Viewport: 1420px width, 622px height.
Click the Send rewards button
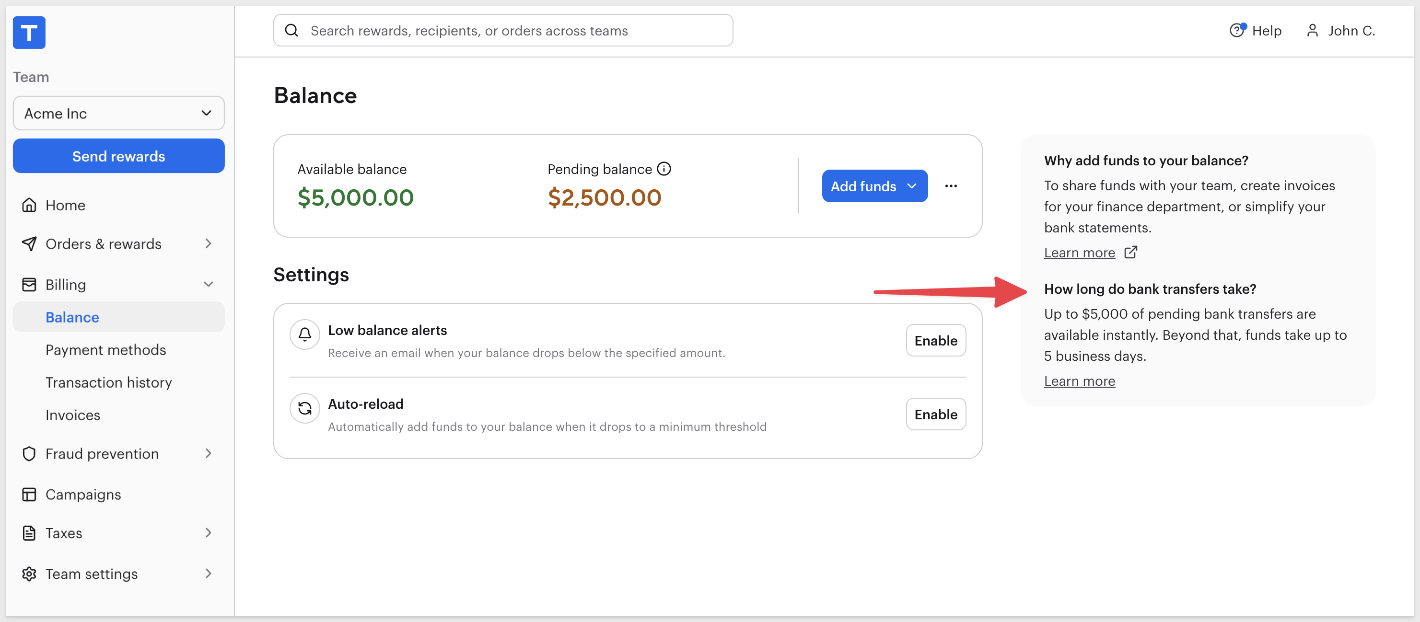tap(118, 156)
